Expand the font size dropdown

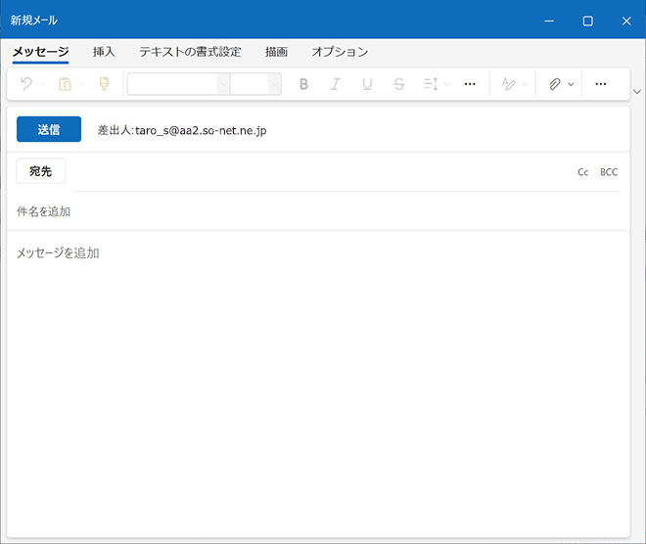click(x=274, y=84)
